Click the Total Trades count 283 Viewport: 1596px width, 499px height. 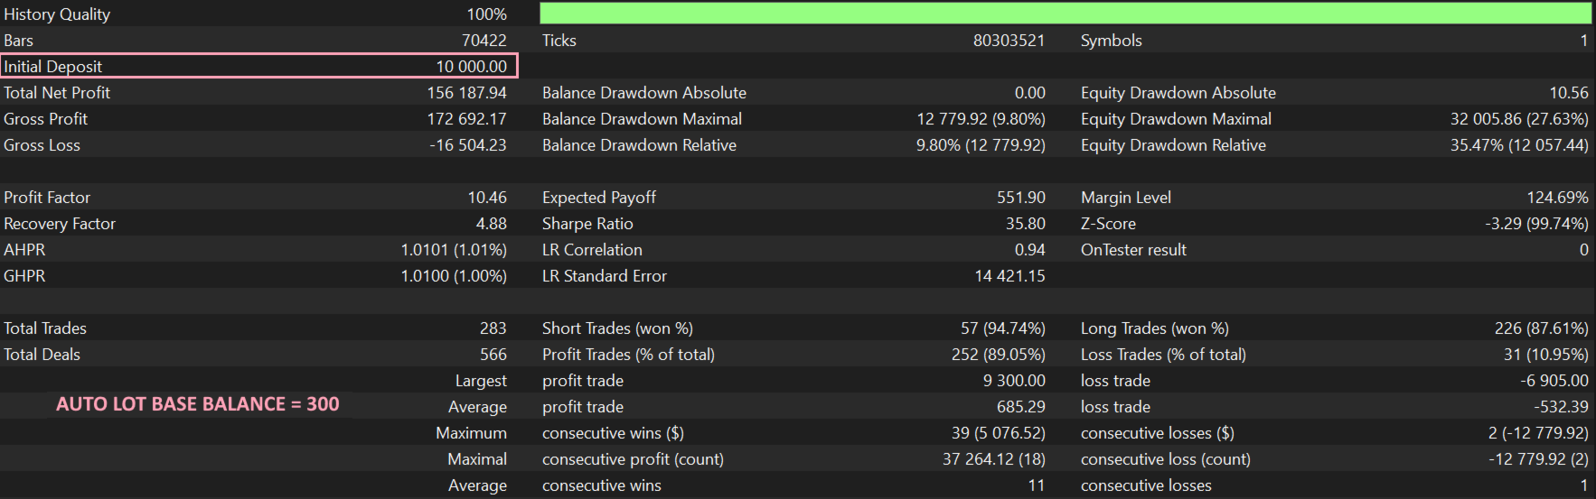tap(493, 328)
